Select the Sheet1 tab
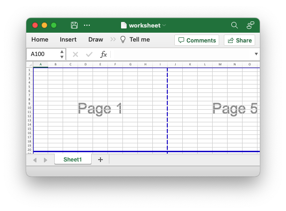This screenshot has width=286, height=211. coord(72,160)
